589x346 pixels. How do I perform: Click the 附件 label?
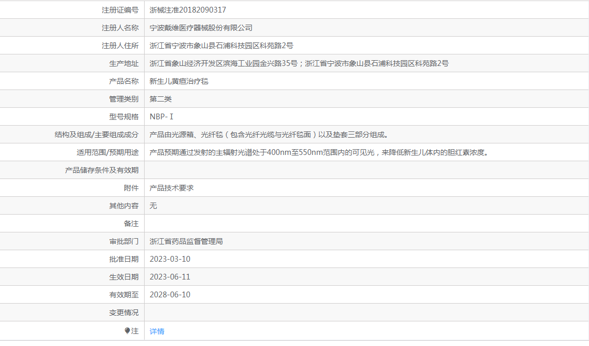(131, 188)
